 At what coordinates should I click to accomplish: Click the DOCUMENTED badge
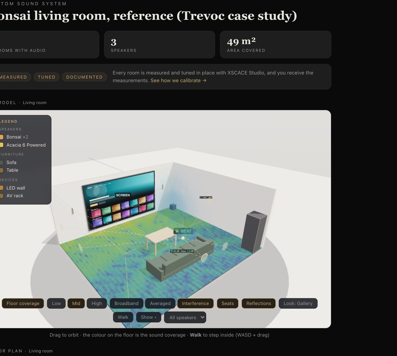click(84, 77)
